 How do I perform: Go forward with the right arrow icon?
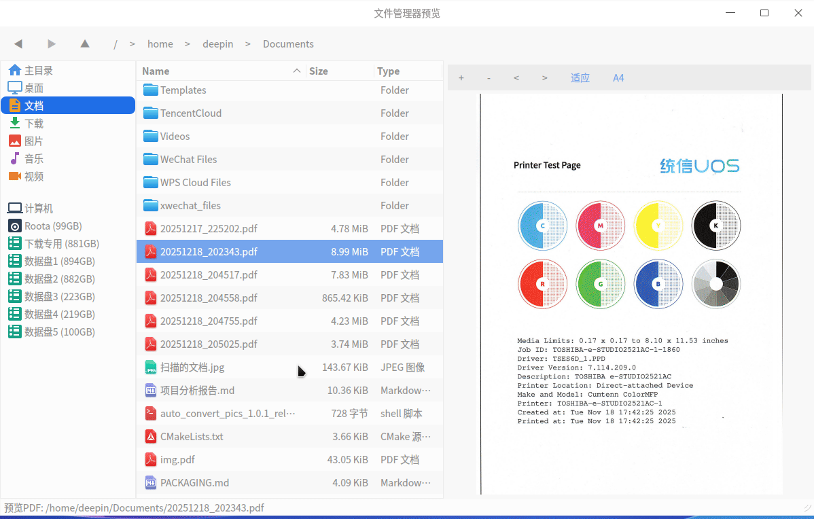pos(52,44)
